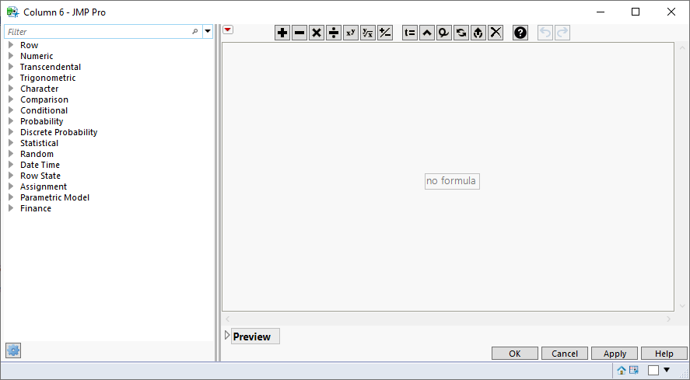Open the Filter box dropdown arrow
The width and height of the screenshot is (690, 380).
click(x=208, y=32)
